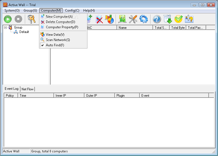
Task: Click the Computer Property menu icon
Action: pos(42,27)
